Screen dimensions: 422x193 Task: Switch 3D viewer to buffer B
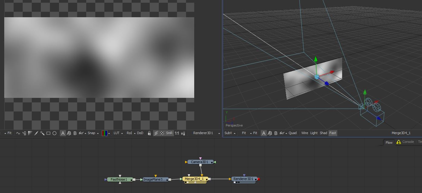276,133
